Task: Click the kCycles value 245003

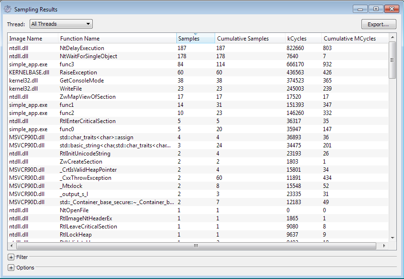Action: (295, 89)
